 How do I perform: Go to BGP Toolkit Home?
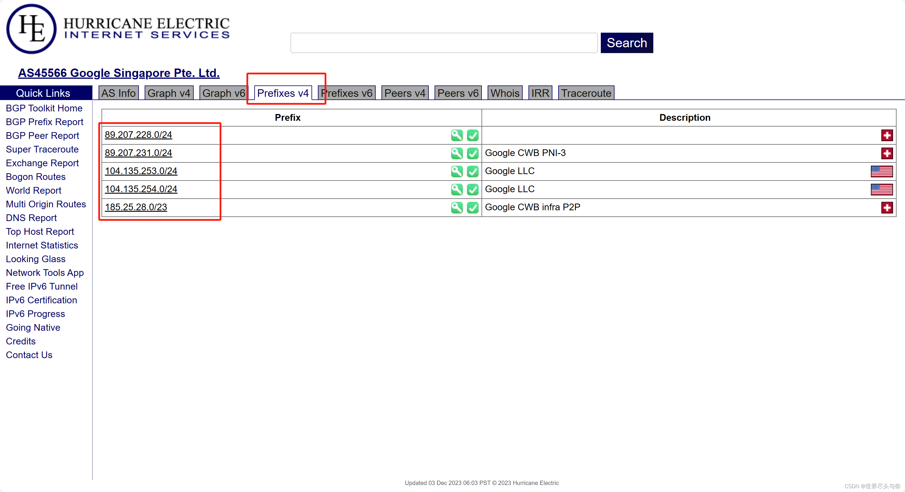(44, 108)
